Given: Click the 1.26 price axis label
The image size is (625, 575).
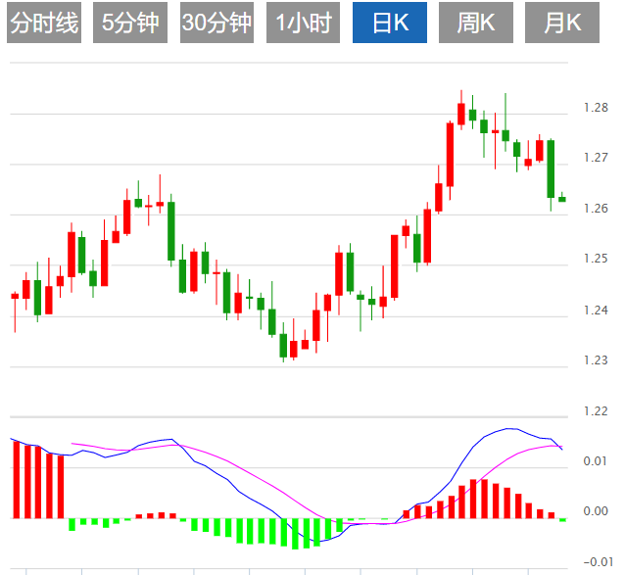Looking at the screenshot, I should [596, 209].
